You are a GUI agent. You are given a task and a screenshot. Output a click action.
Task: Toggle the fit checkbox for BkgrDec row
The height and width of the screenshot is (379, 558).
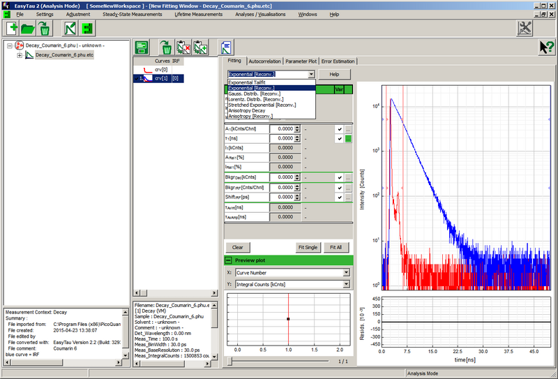pos(338,178)
